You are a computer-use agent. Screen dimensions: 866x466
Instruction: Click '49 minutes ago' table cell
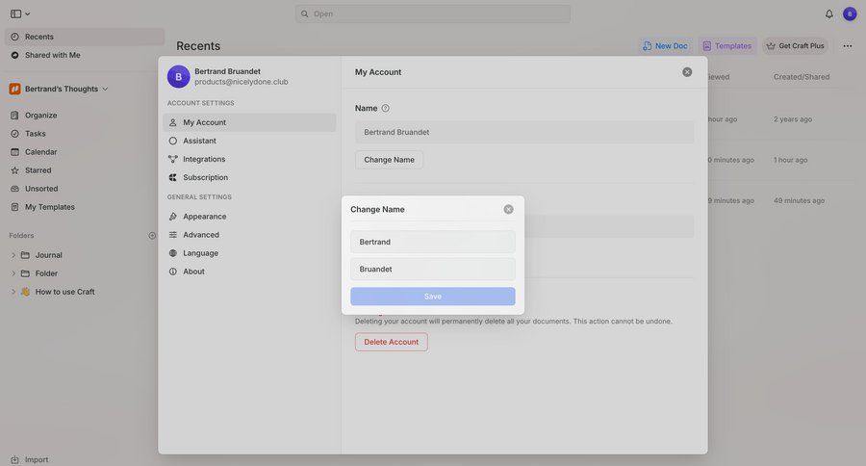coord(799,200)
